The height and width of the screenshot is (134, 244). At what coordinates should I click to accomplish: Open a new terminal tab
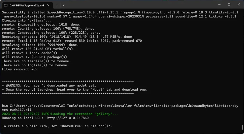(x=57, y=5)
